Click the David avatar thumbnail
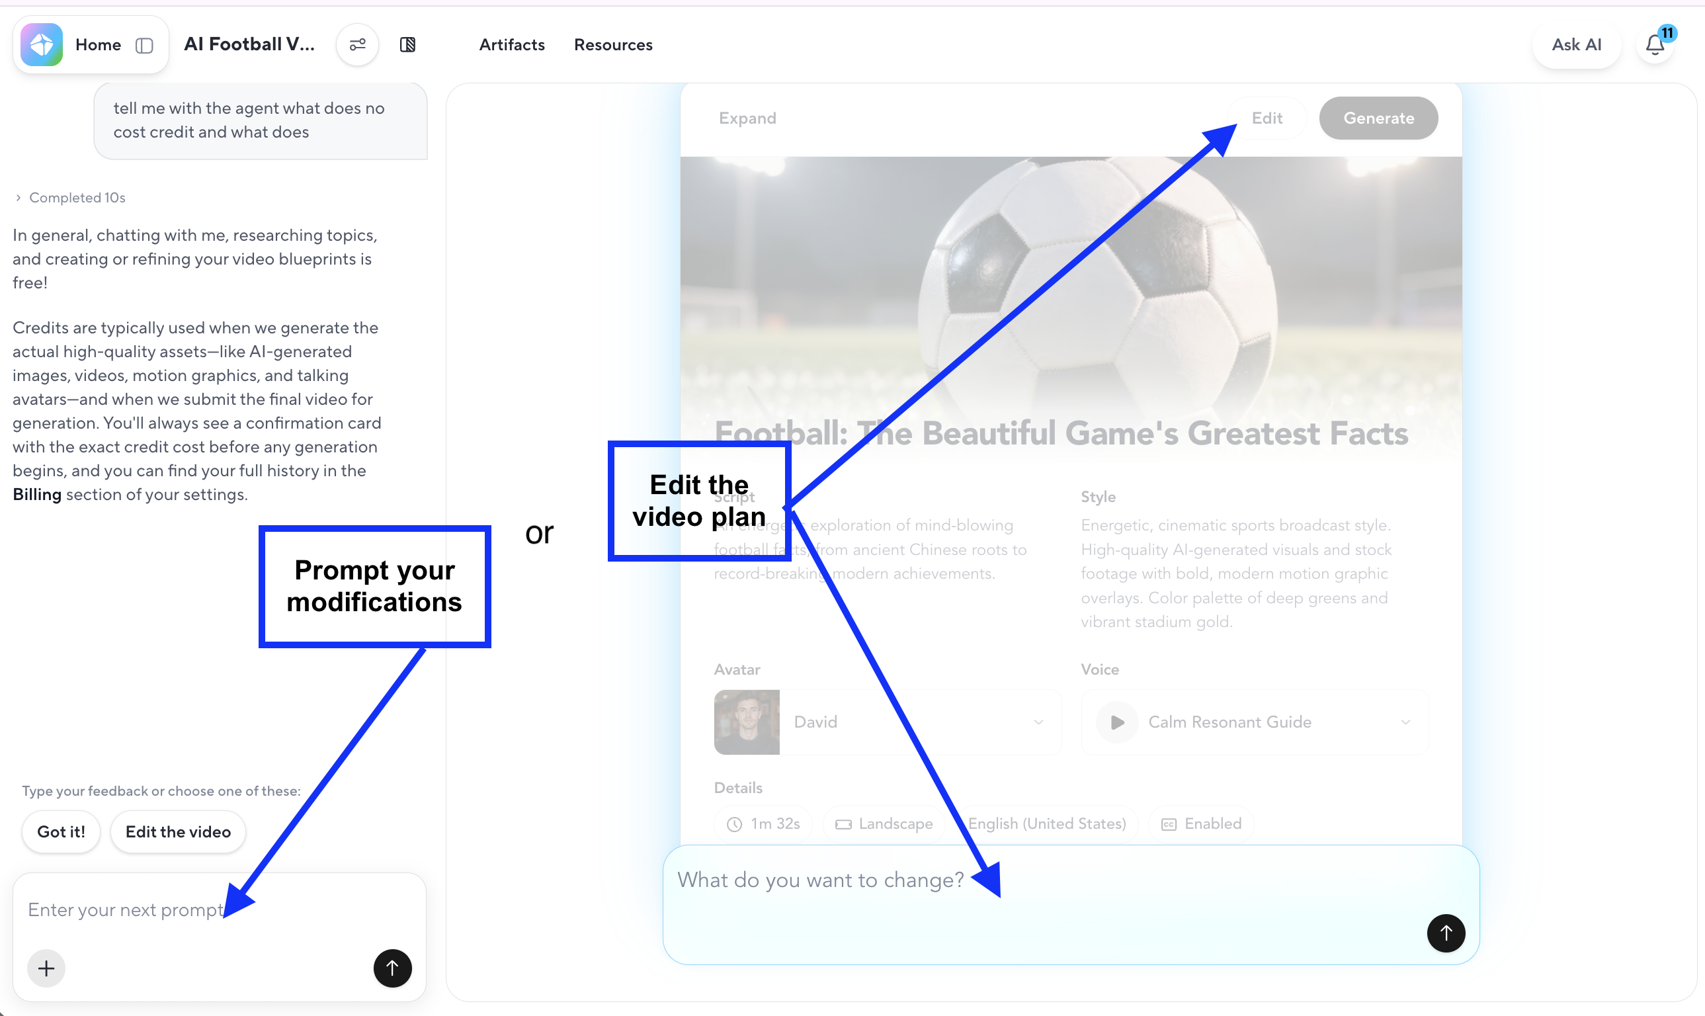This screenshot has width=1705, height=1016. 747,722
